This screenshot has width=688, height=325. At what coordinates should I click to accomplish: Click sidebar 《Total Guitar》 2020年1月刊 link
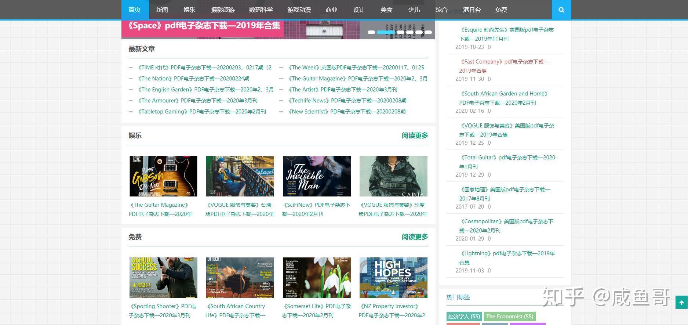(x=507, y=162)
